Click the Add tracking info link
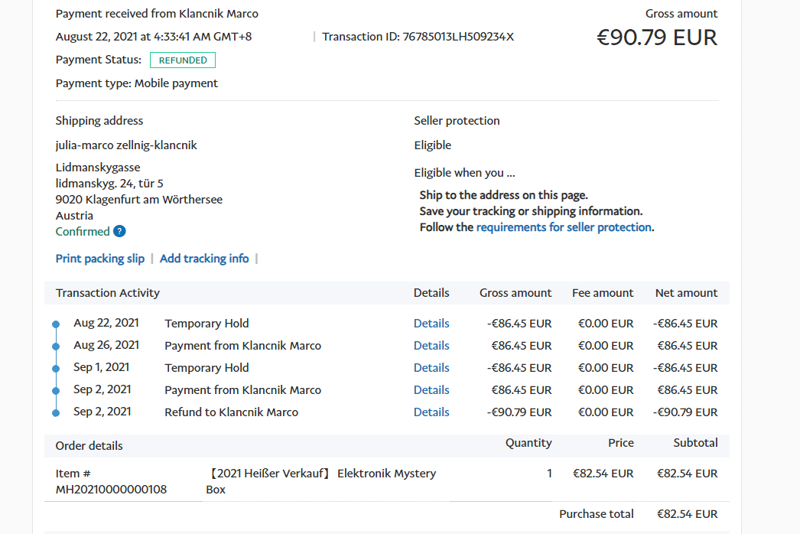 204,259
